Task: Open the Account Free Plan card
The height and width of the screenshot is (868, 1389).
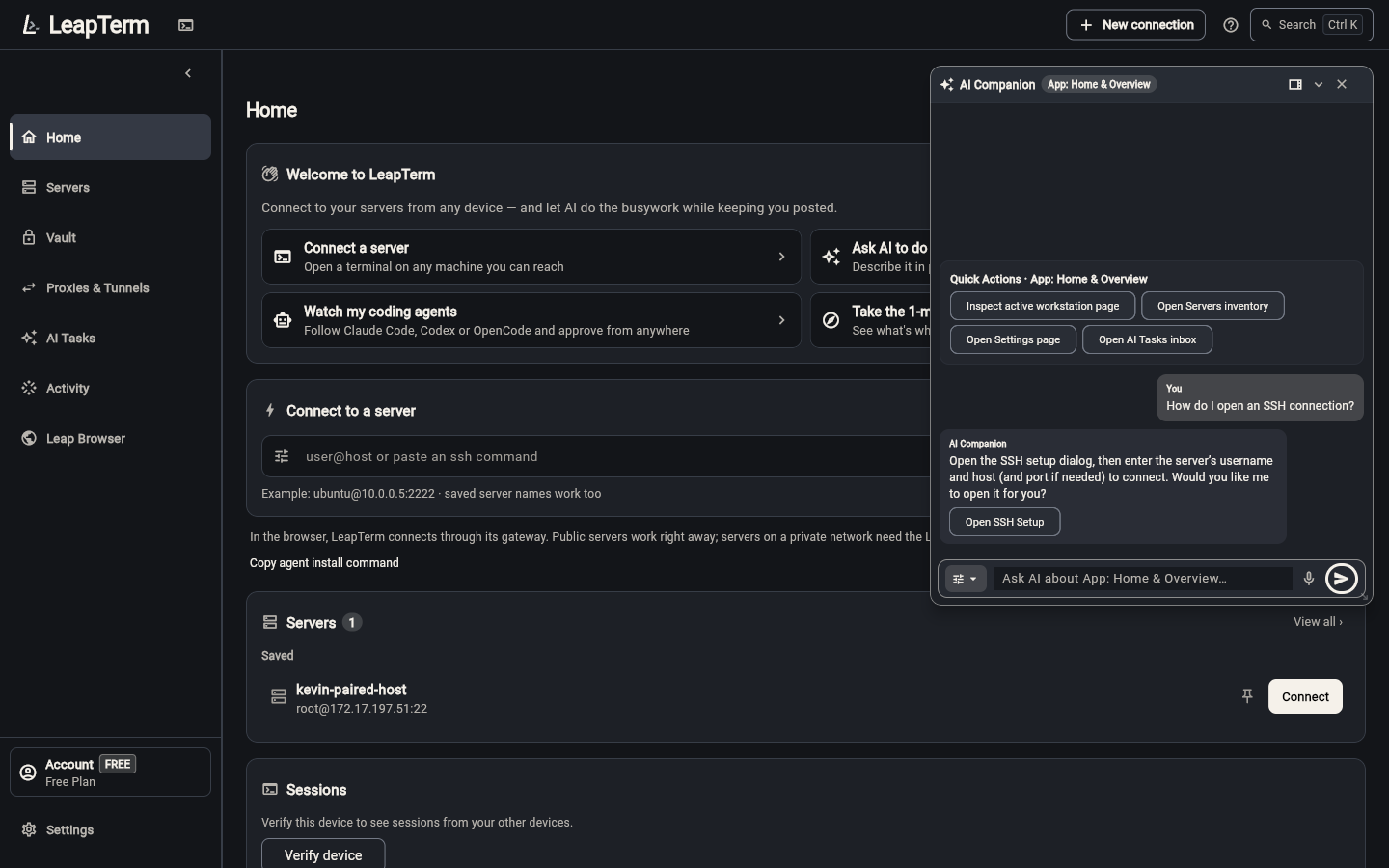Action: pyautogui.click(x=110, y=772)
